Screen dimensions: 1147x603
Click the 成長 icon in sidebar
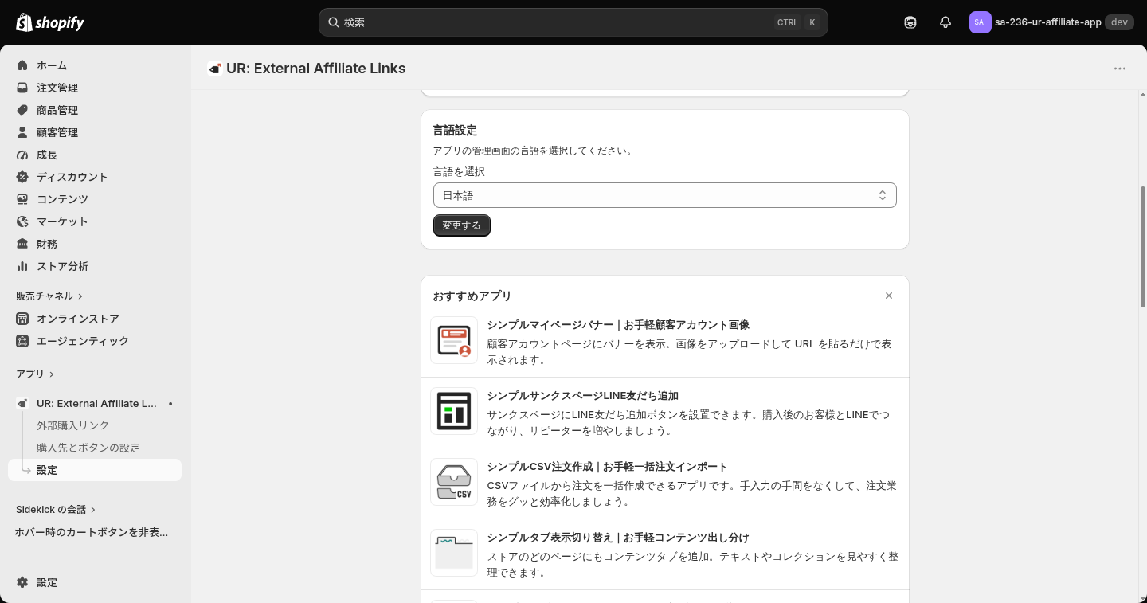[22, 155]
